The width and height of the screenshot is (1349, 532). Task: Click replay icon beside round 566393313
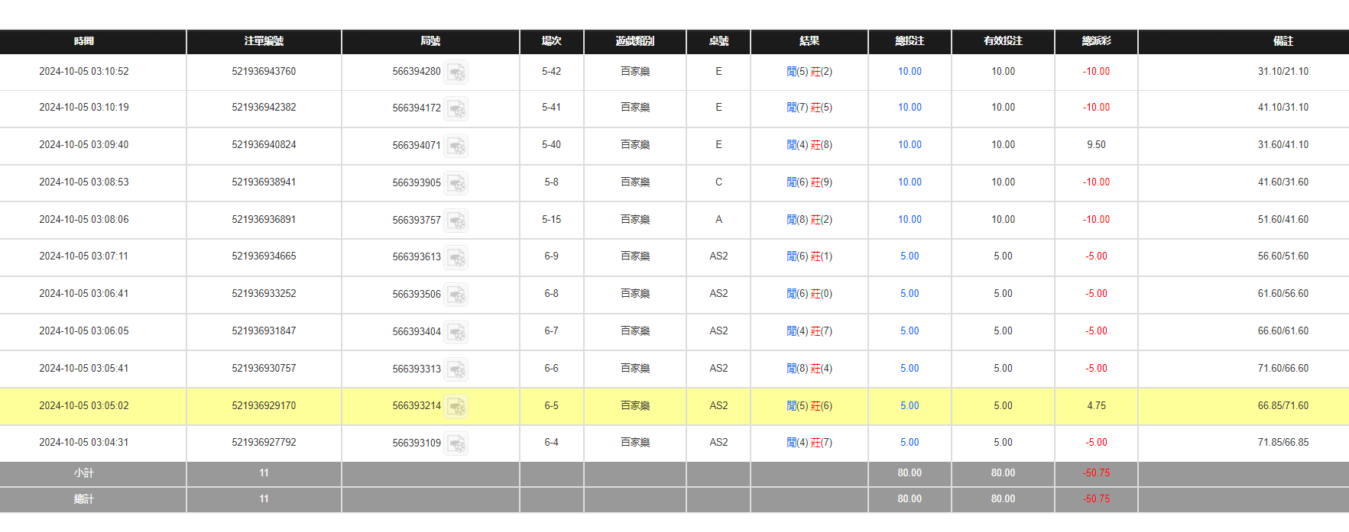point(456,369)
